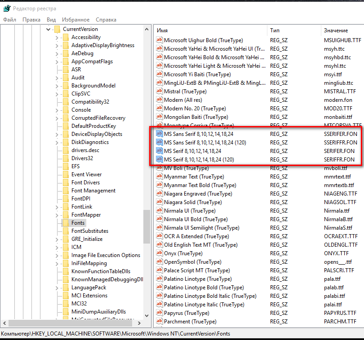This screenshot has width=364, height=340.
Task: Click the Значение column header
Action: point(336,31)
